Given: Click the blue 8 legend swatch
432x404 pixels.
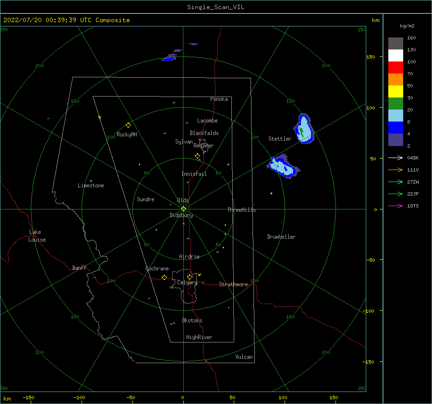Looking at the screenshot, I should coord(396,127).
